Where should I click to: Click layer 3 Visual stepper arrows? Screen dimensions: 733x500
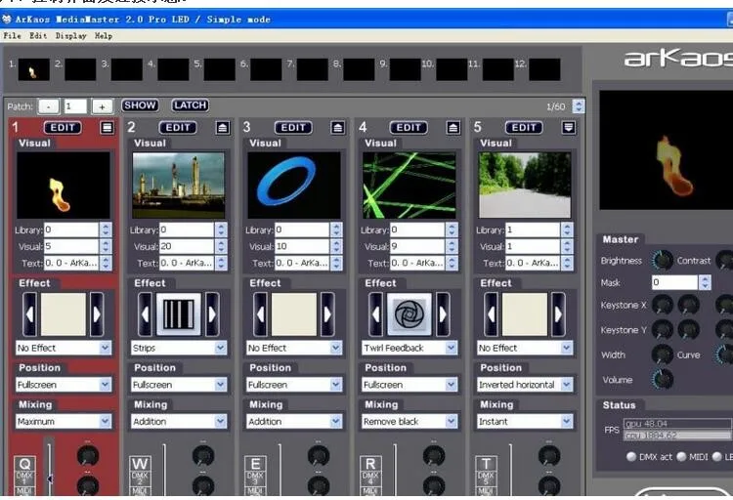click(336, 246)
